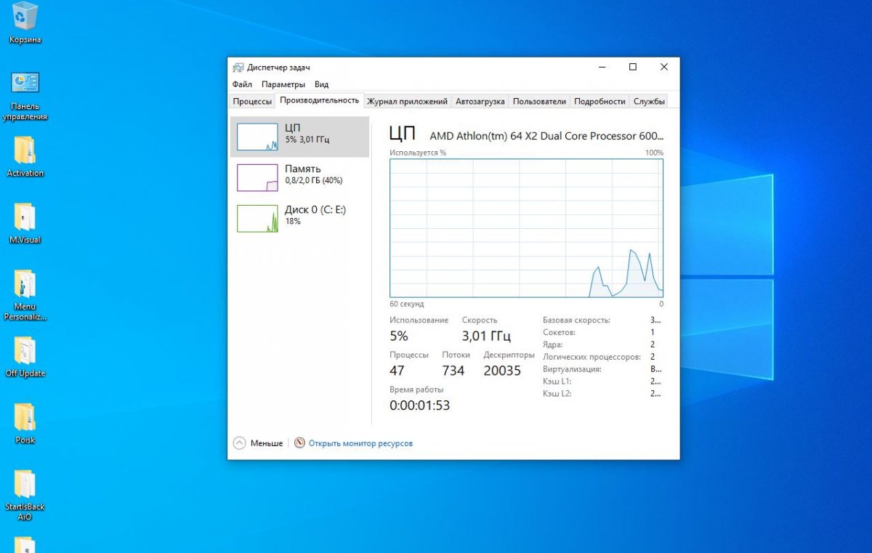The width and height of the screenshot is (872, 553).
Task: Minimize the Диспетчер задач window
Action: pyautogui.click(x=602, y=67)
